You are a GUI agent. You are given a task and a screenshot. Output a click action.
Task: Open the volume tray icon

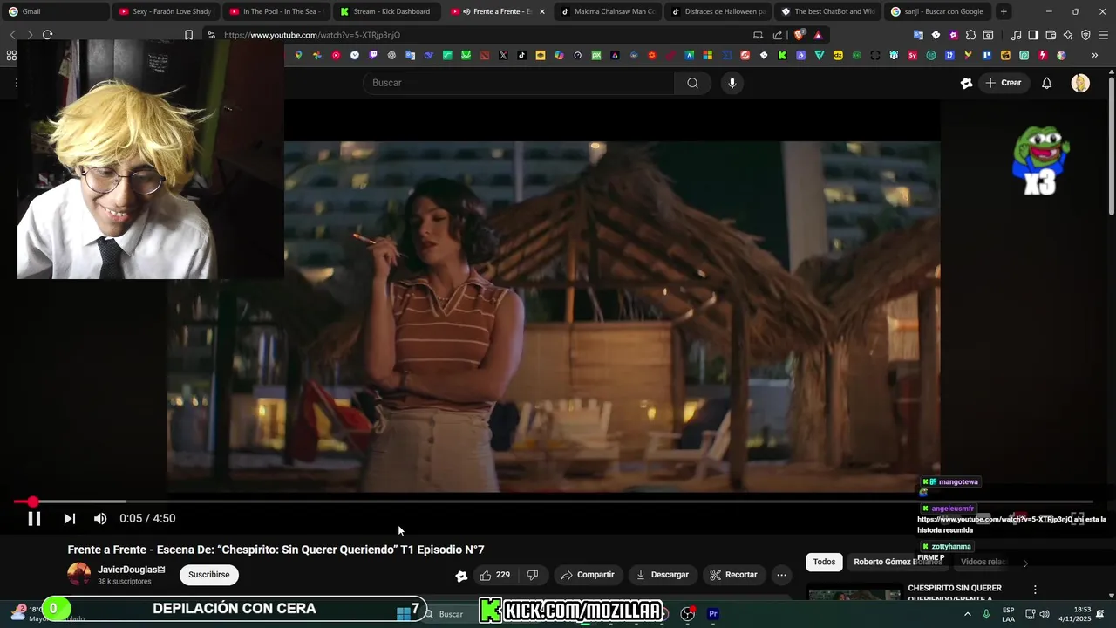pos(1045,614)
